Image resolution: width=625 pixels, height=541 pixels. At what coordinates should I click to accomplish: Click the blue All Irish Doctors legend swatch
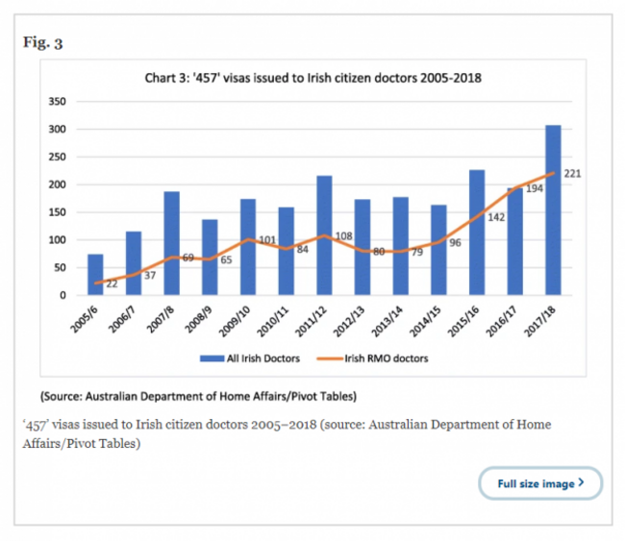tap(212, 358)
